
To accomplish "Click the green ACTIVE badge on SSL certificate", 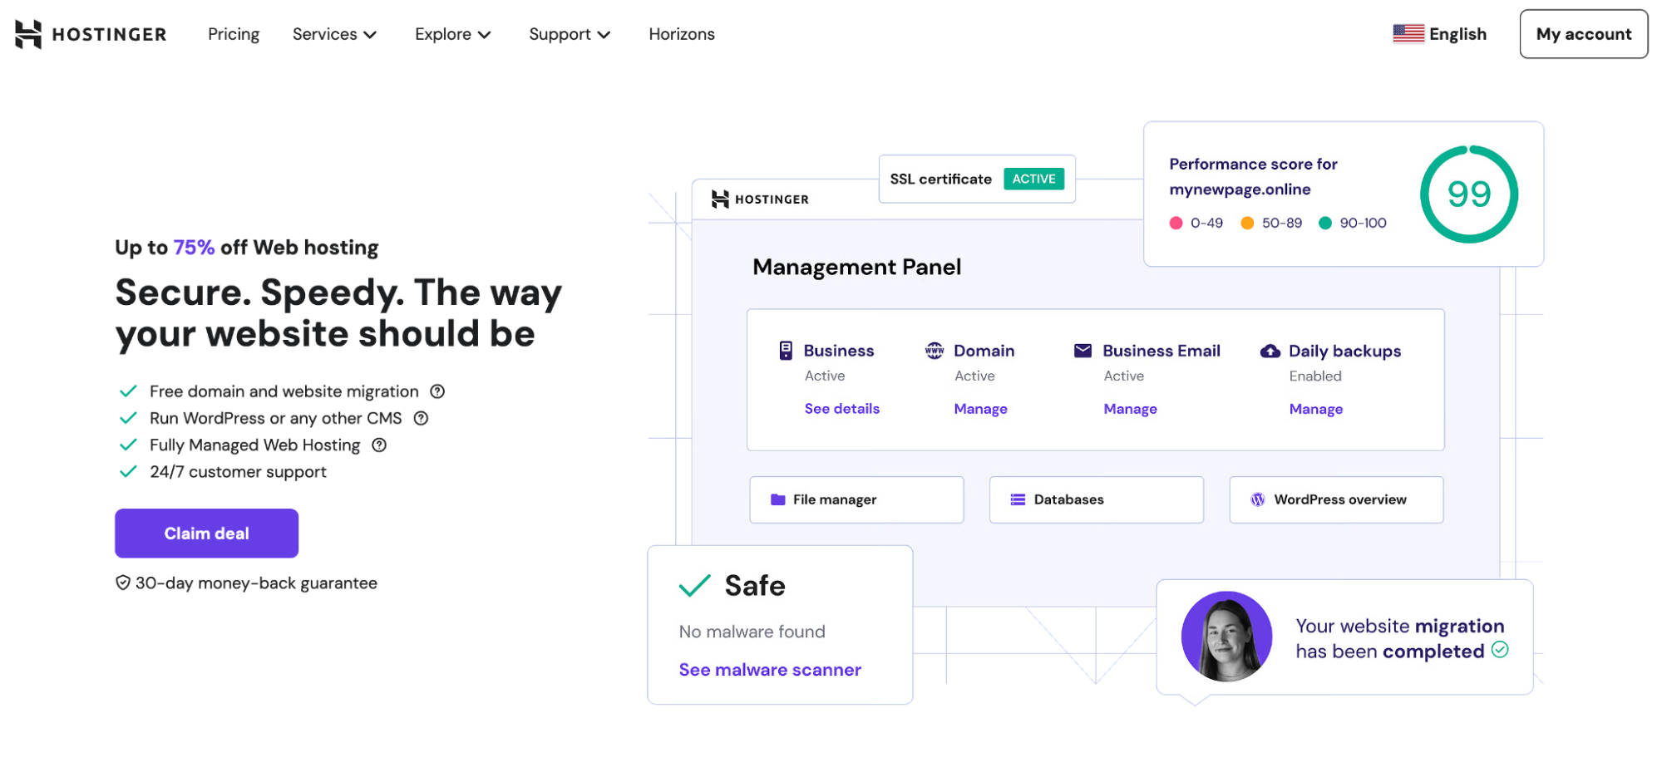I will pos(1034,178).
